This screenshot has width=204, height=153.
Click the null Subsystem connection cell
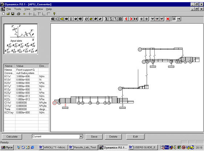click(27, 73)
